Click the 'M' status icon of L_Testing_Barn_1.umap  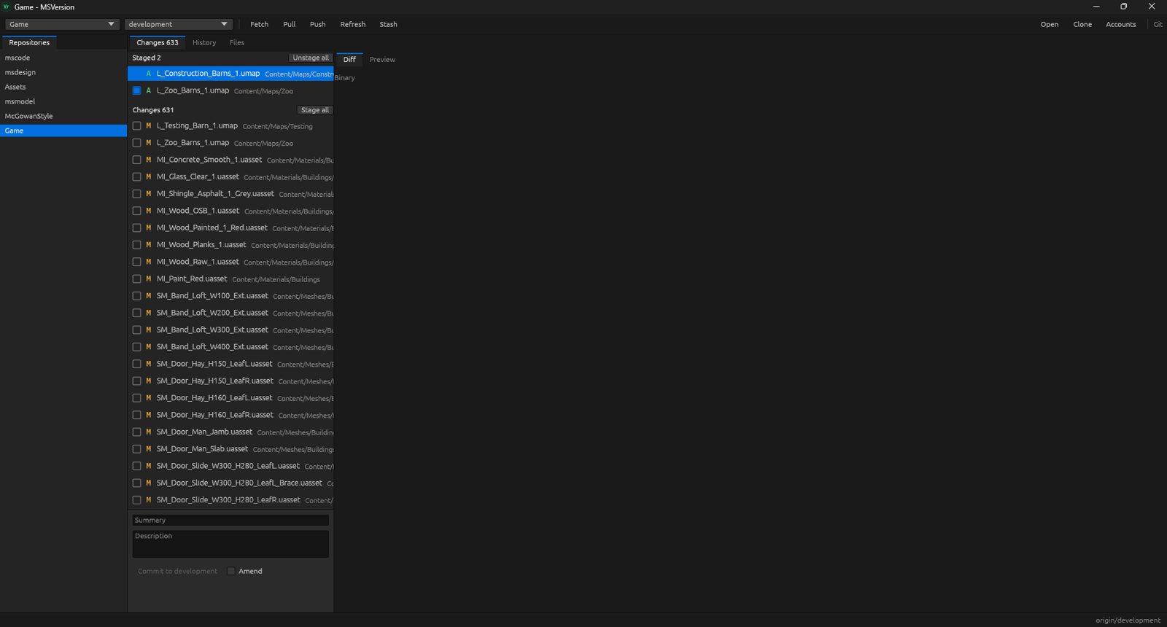pyautogui.click(x=148, y=125)
